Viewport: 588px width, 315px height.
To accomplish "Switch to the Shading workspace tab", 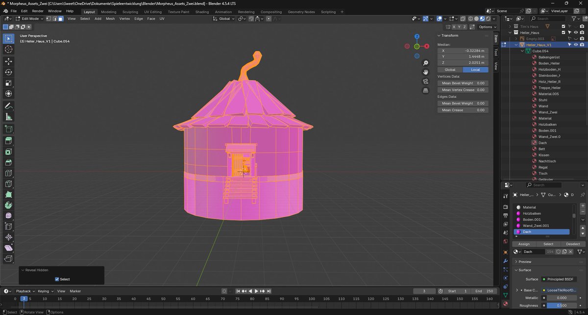I will coord(202,12).
